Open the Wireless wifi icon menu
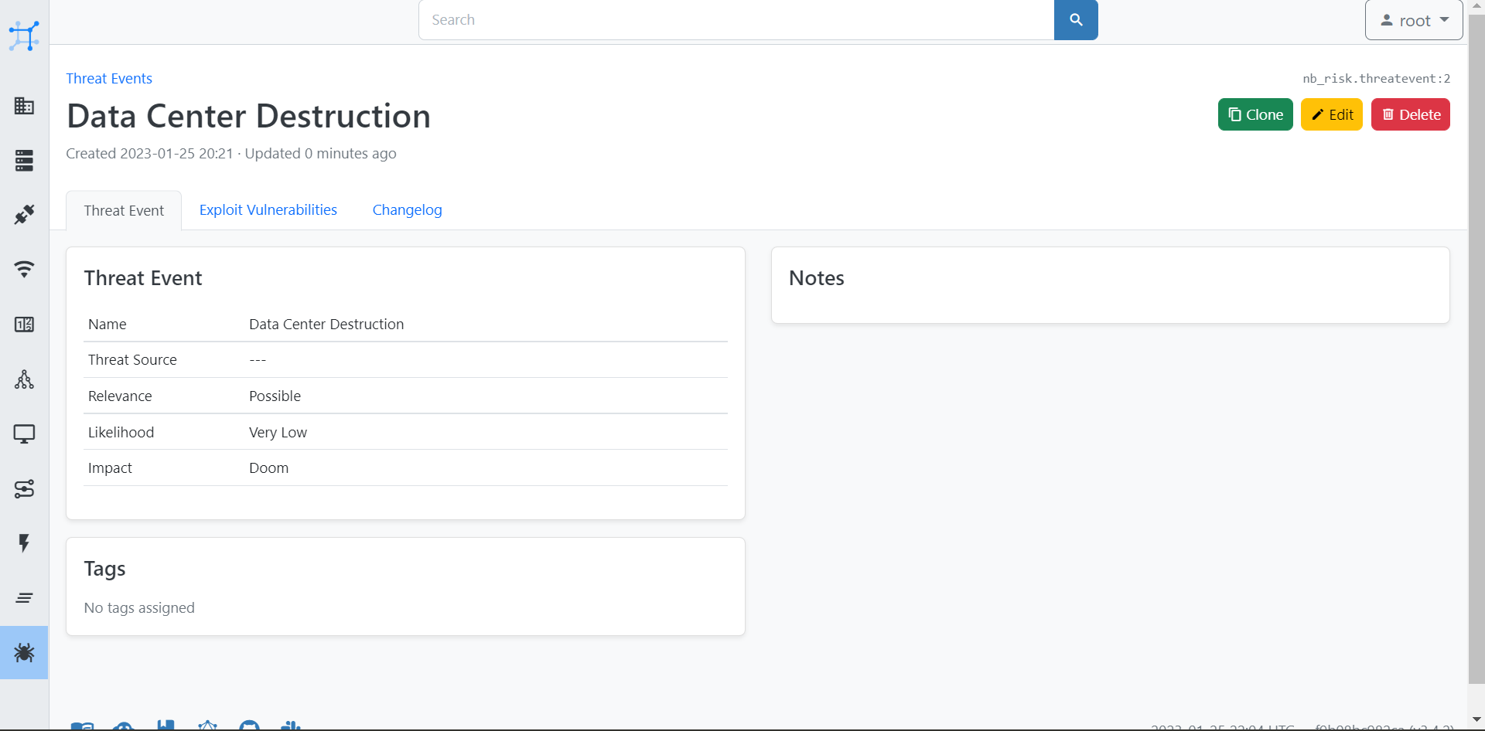Screen dimensions: 1485x731 pos(24,269)
